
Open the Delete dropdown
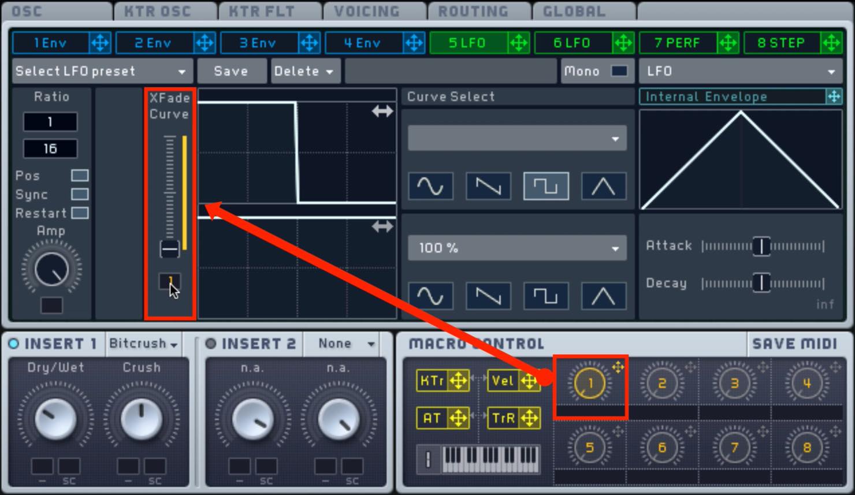304,71
